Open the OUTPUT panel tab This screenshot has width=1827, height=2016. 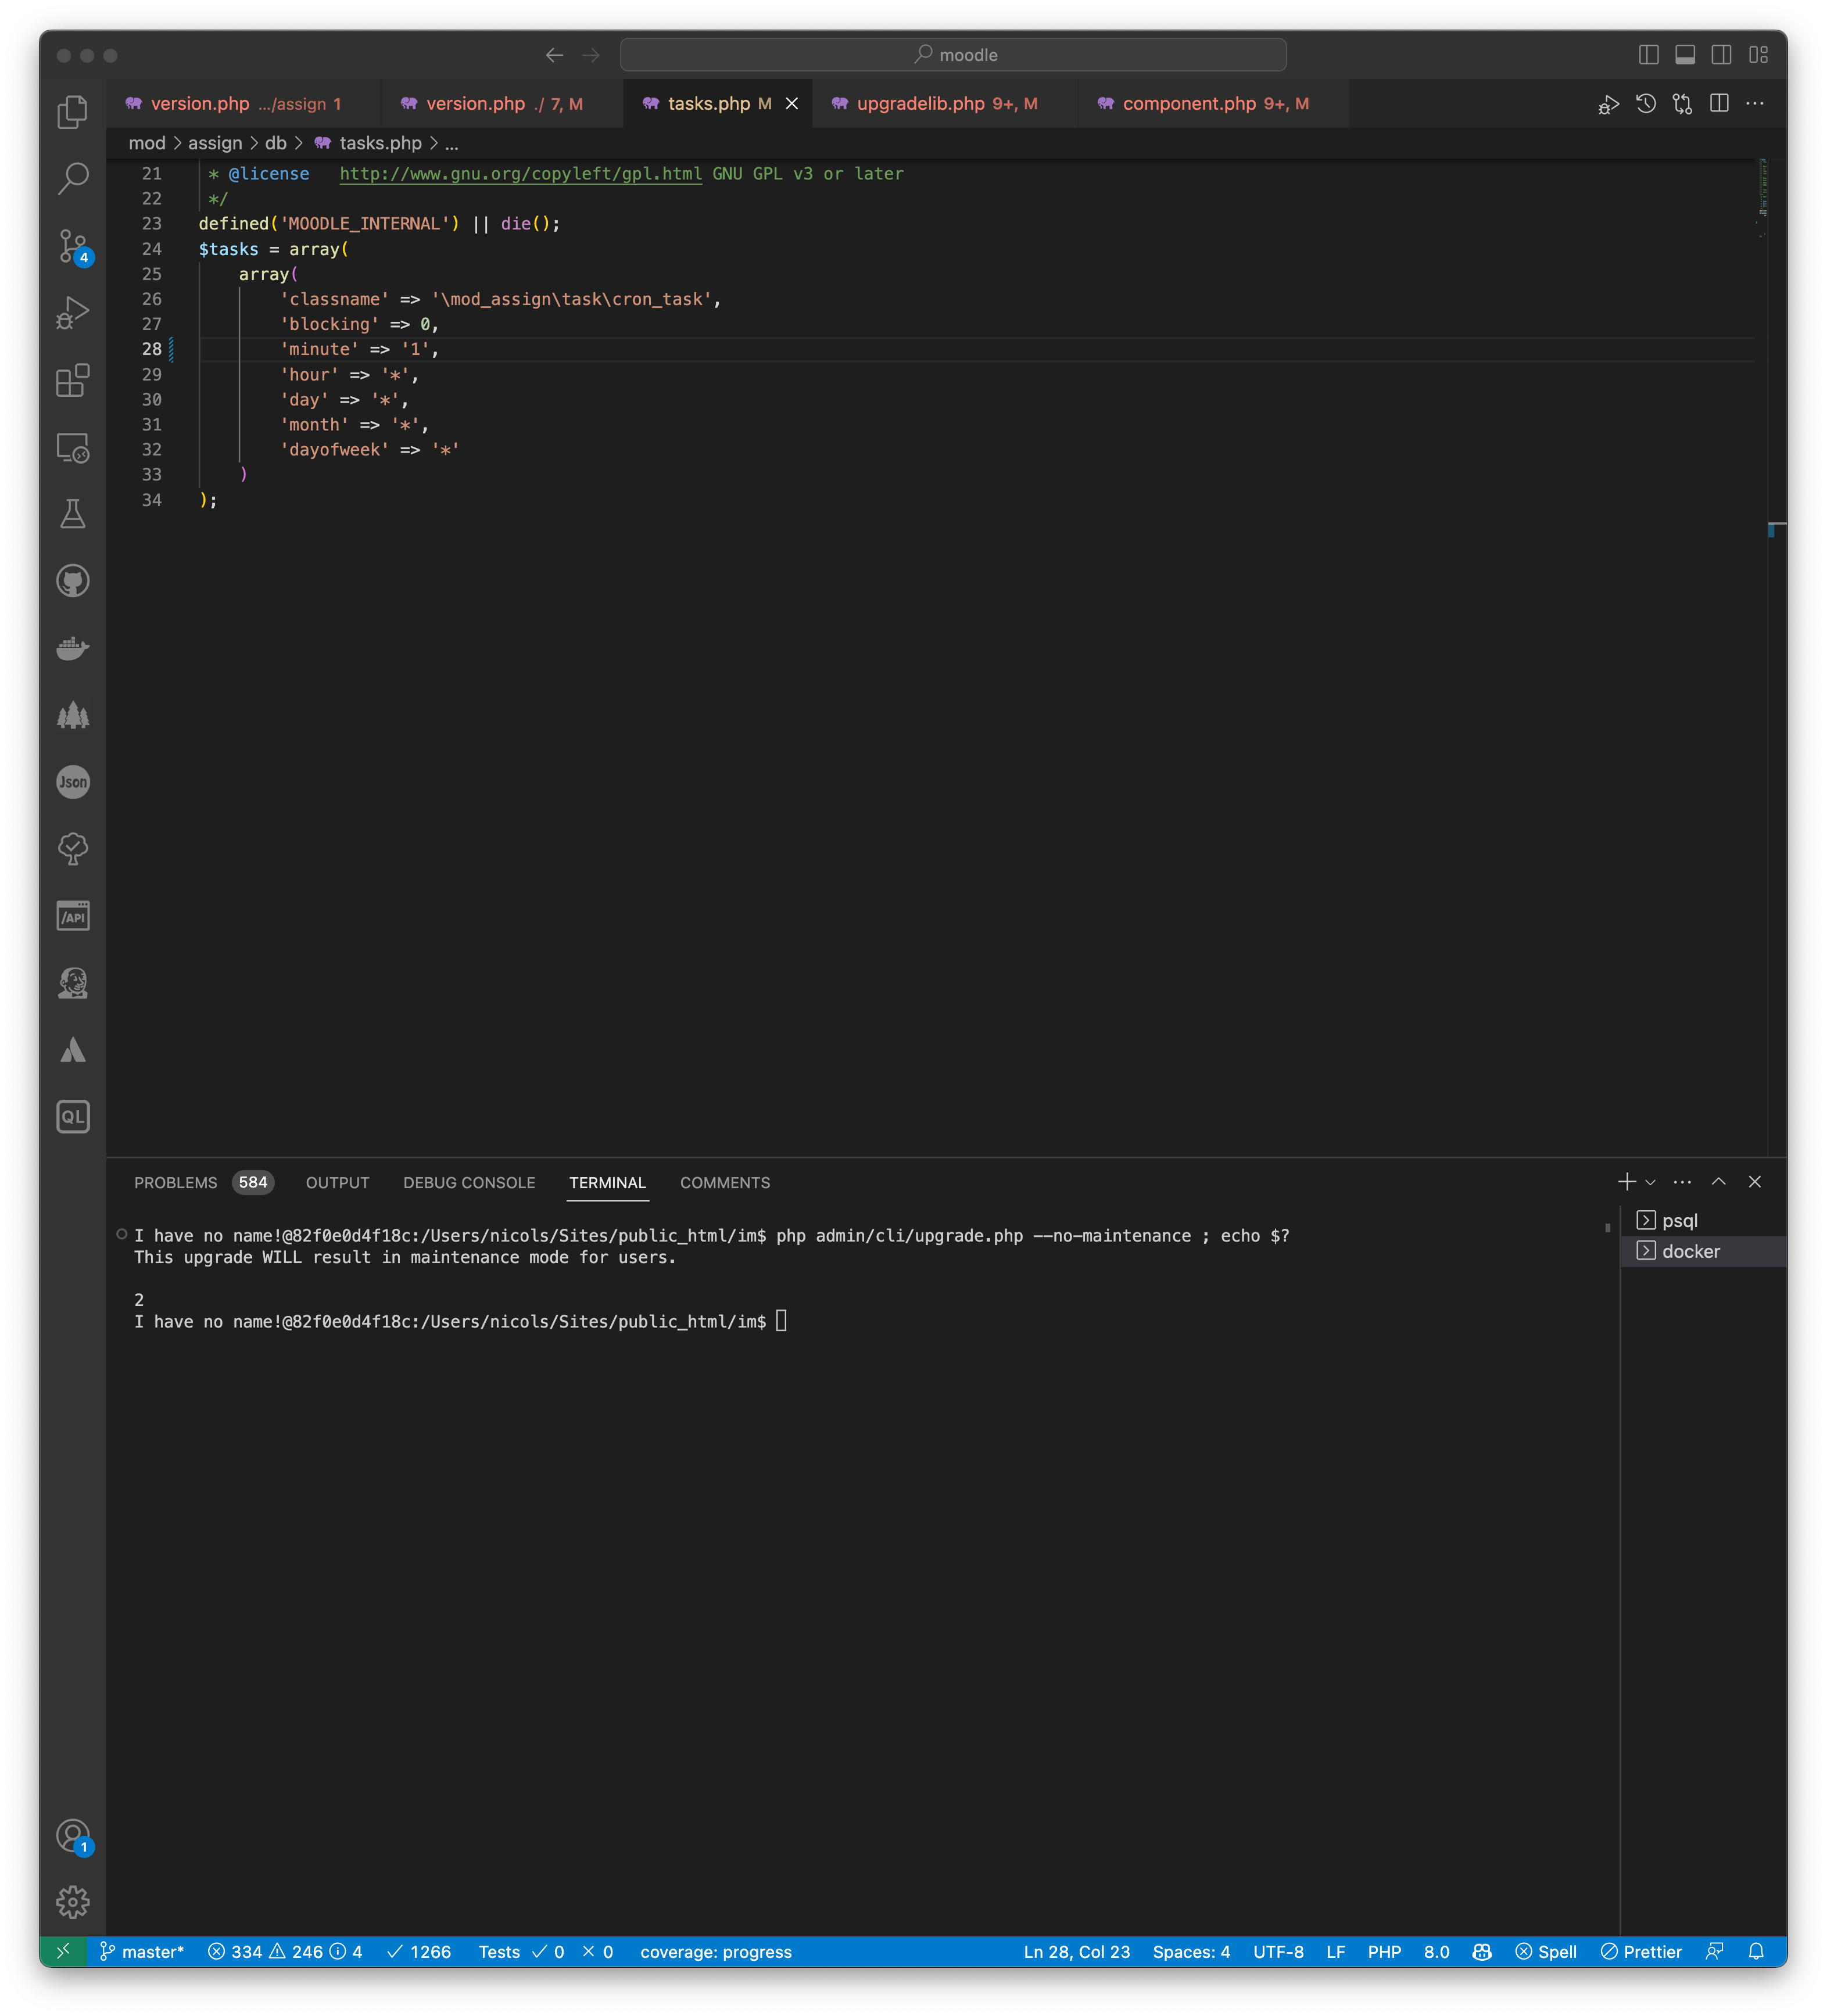tap(337, 1182)
